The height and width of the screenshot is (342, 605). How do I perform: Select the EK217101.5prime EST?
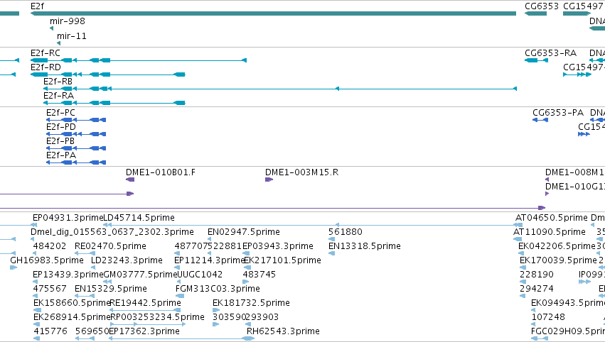click(x=247, y=267)
